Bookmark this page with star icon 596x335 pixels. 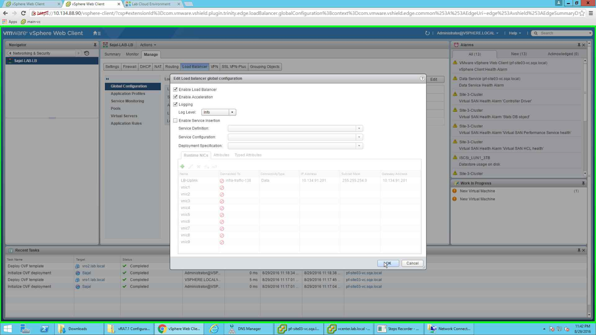point(582,13)
